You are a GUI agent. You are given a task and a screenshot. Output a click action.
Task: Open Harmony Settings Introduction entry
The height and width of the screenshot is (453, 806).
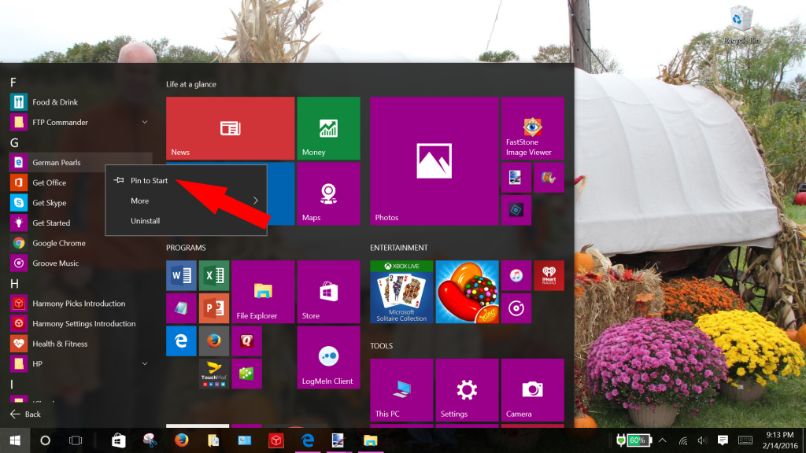pos(81,323)
